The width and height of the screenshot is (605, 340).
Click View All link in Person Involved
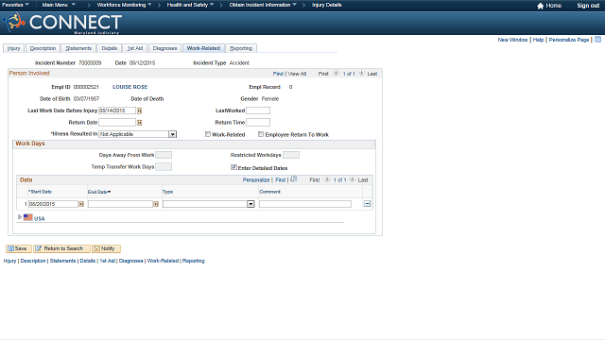[x=297, y=74]
